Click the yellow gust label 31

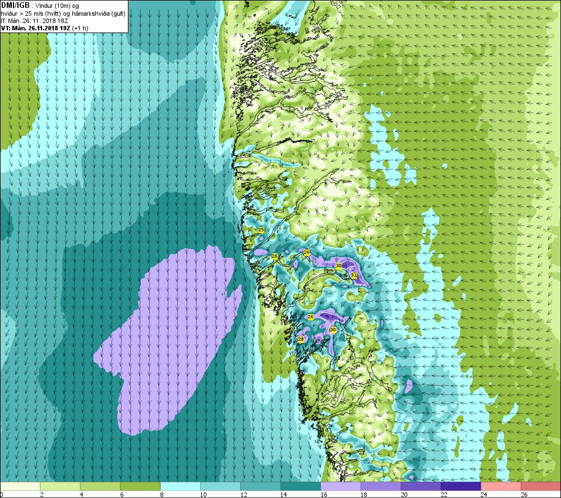click(354, 275)
